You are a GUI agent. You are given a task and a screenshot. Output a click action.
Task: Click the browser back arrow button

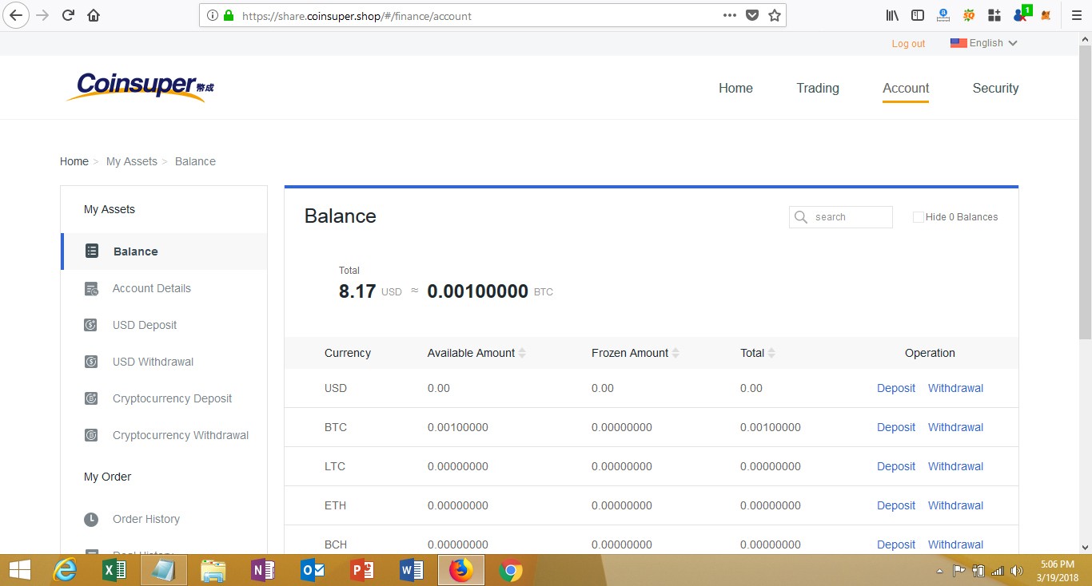pyautogui.click(x=17, y=15)
